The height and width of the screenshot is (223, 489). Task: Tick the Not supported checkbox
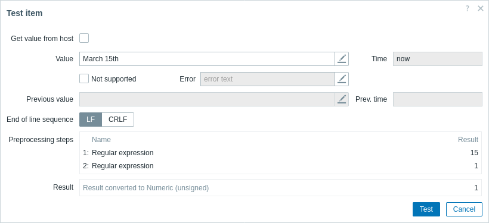pyautogui.click(x=84, y=78)
